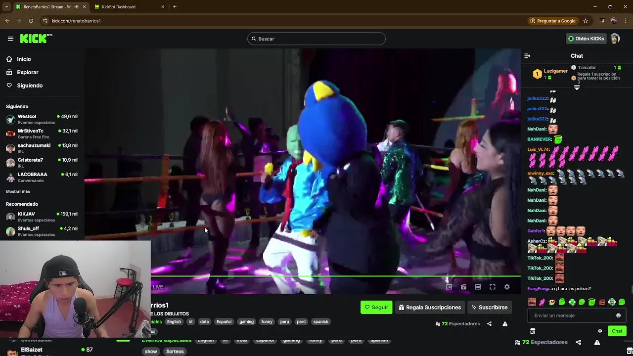The image size is (633, 356).
Task: Open the shop icon below message box
Action: (x=533, y=331)
